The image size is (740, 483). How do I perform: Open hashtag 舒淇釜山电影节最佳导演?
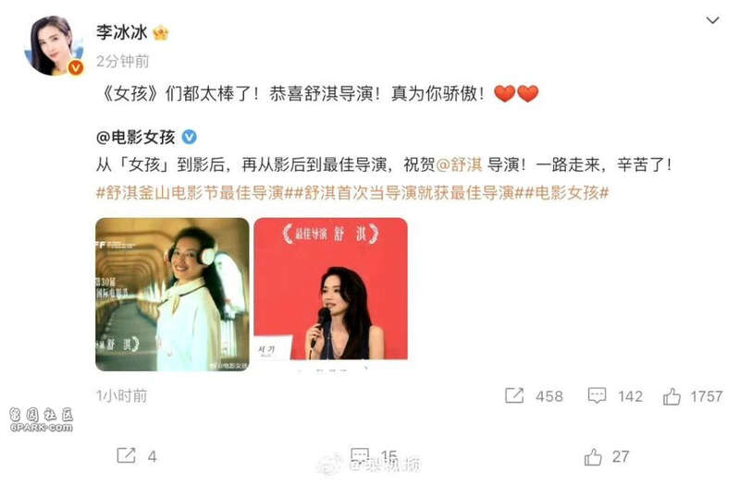pos(192,193)
